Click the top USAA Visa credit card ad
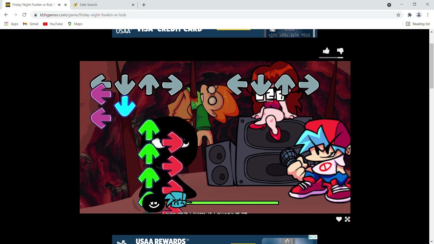 coord(215,33)
